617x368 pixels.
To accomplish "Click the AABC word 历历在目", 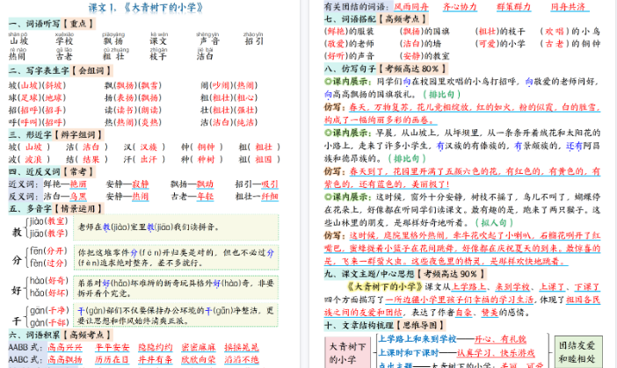I will click(113, 360).
